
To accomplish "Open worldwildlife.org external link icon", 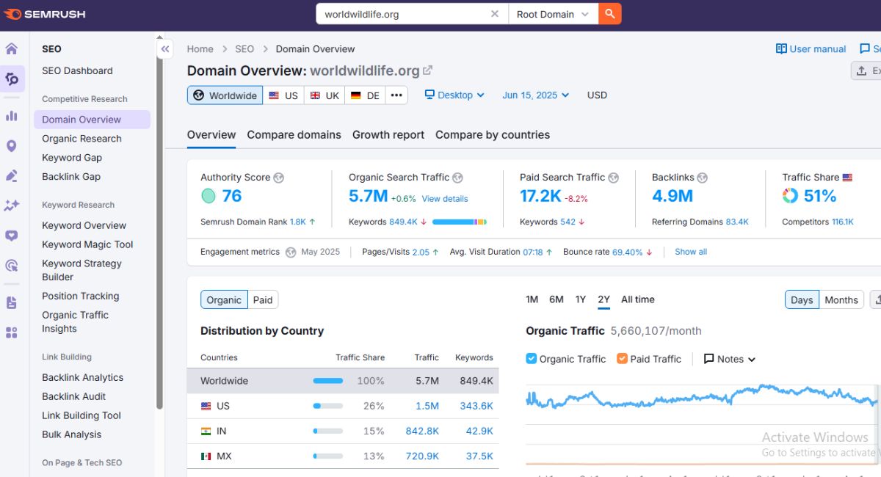I will [x=428, y=70].
